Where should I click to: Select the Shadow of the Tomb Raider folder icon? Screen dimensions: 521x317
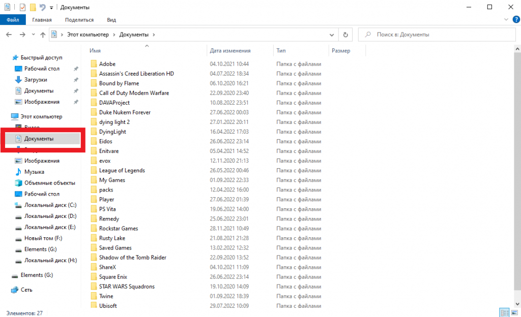tap(94, 258)
